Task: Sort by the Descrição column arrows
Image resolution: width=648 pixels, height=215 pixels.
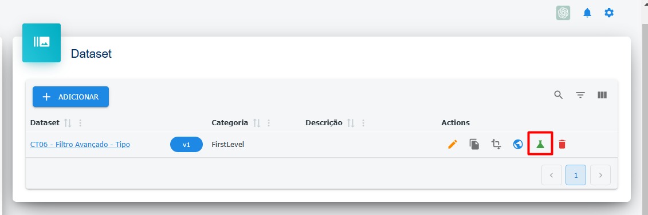Action: click(351, 123)
